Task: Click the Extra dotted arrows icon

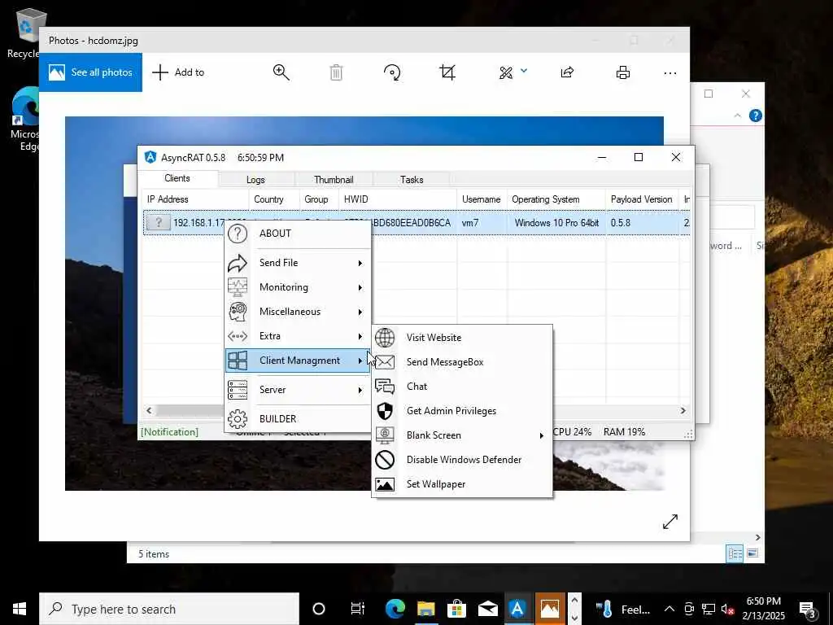Action: 238,336
